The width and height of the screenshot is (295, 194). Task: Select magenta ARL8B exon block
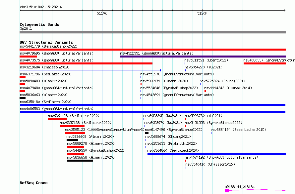[x=227, y=191]
